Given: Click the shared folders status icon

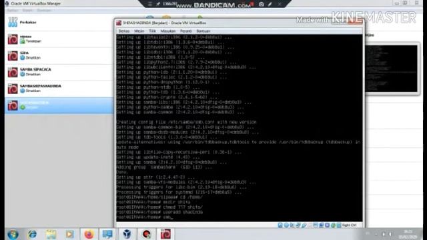Looking at the screenshot, I should (x=310, y=225).
